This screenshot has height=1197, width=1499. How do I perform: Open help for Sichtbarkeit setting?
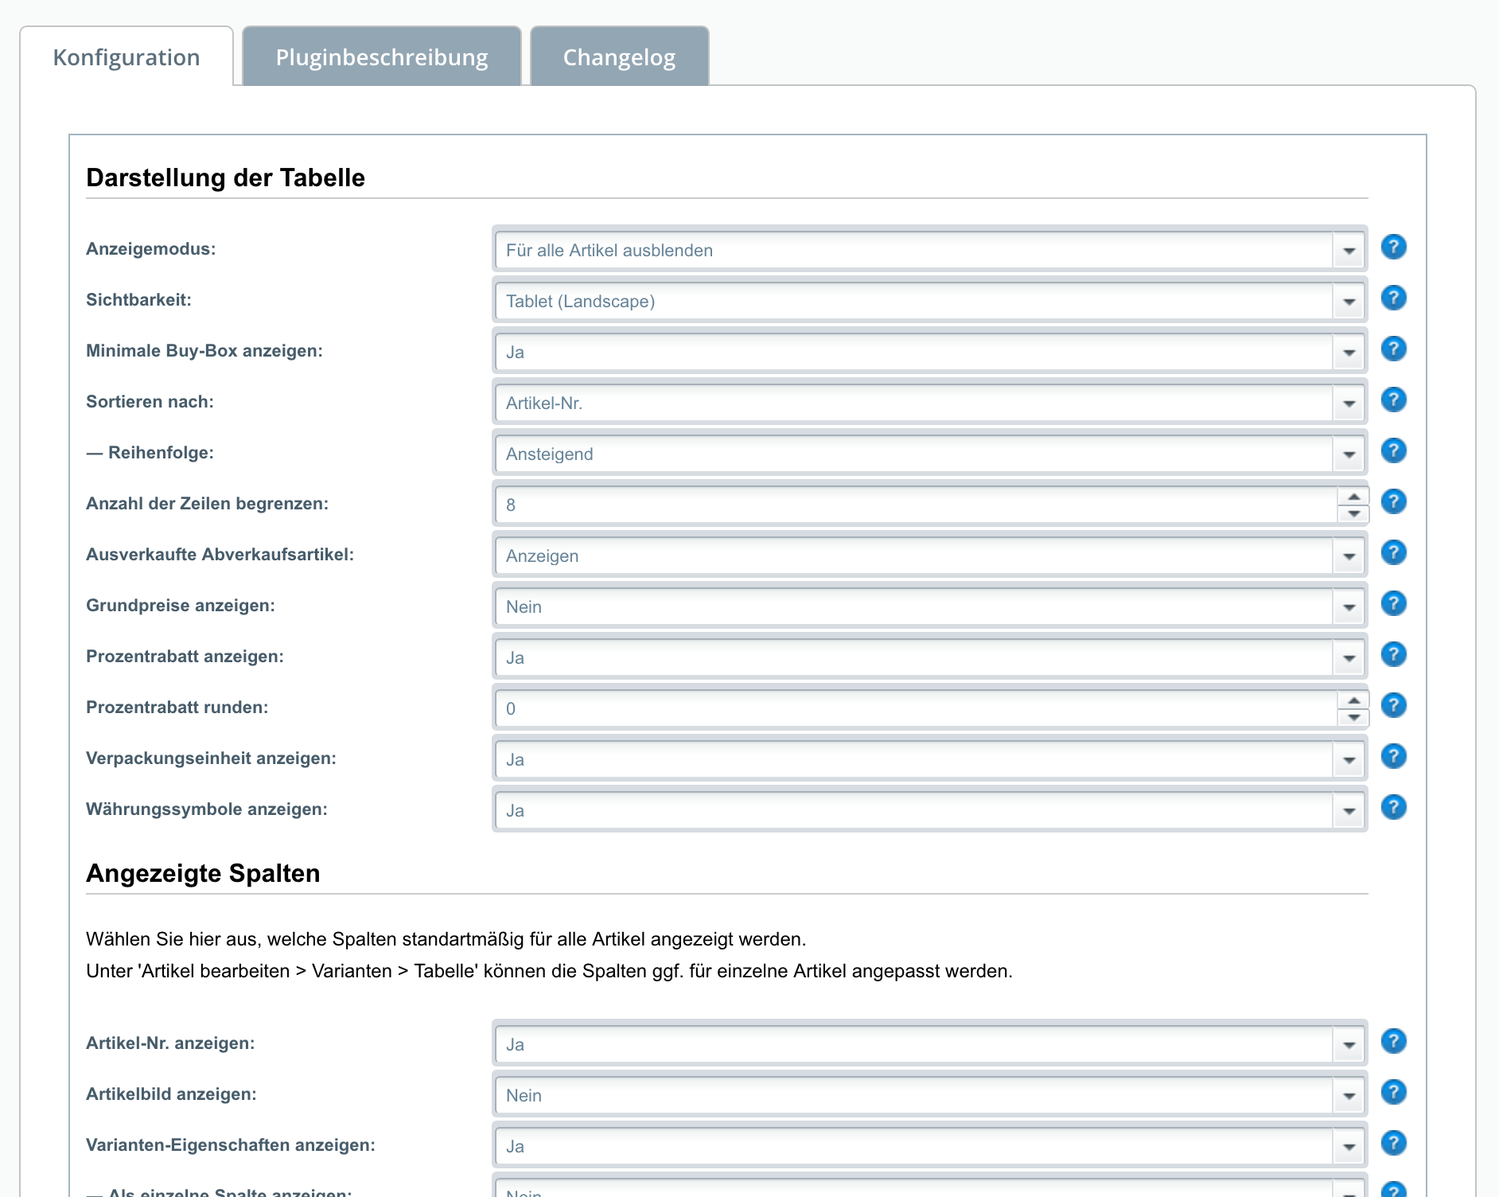pyautogui.click(x=1393, y=298)
